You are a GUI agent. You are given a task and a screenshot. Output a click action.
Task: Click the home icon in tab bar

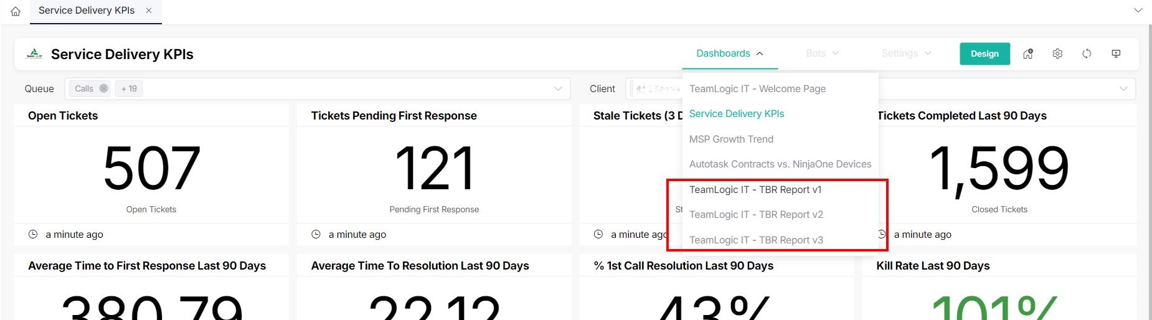tap(16, 11)
